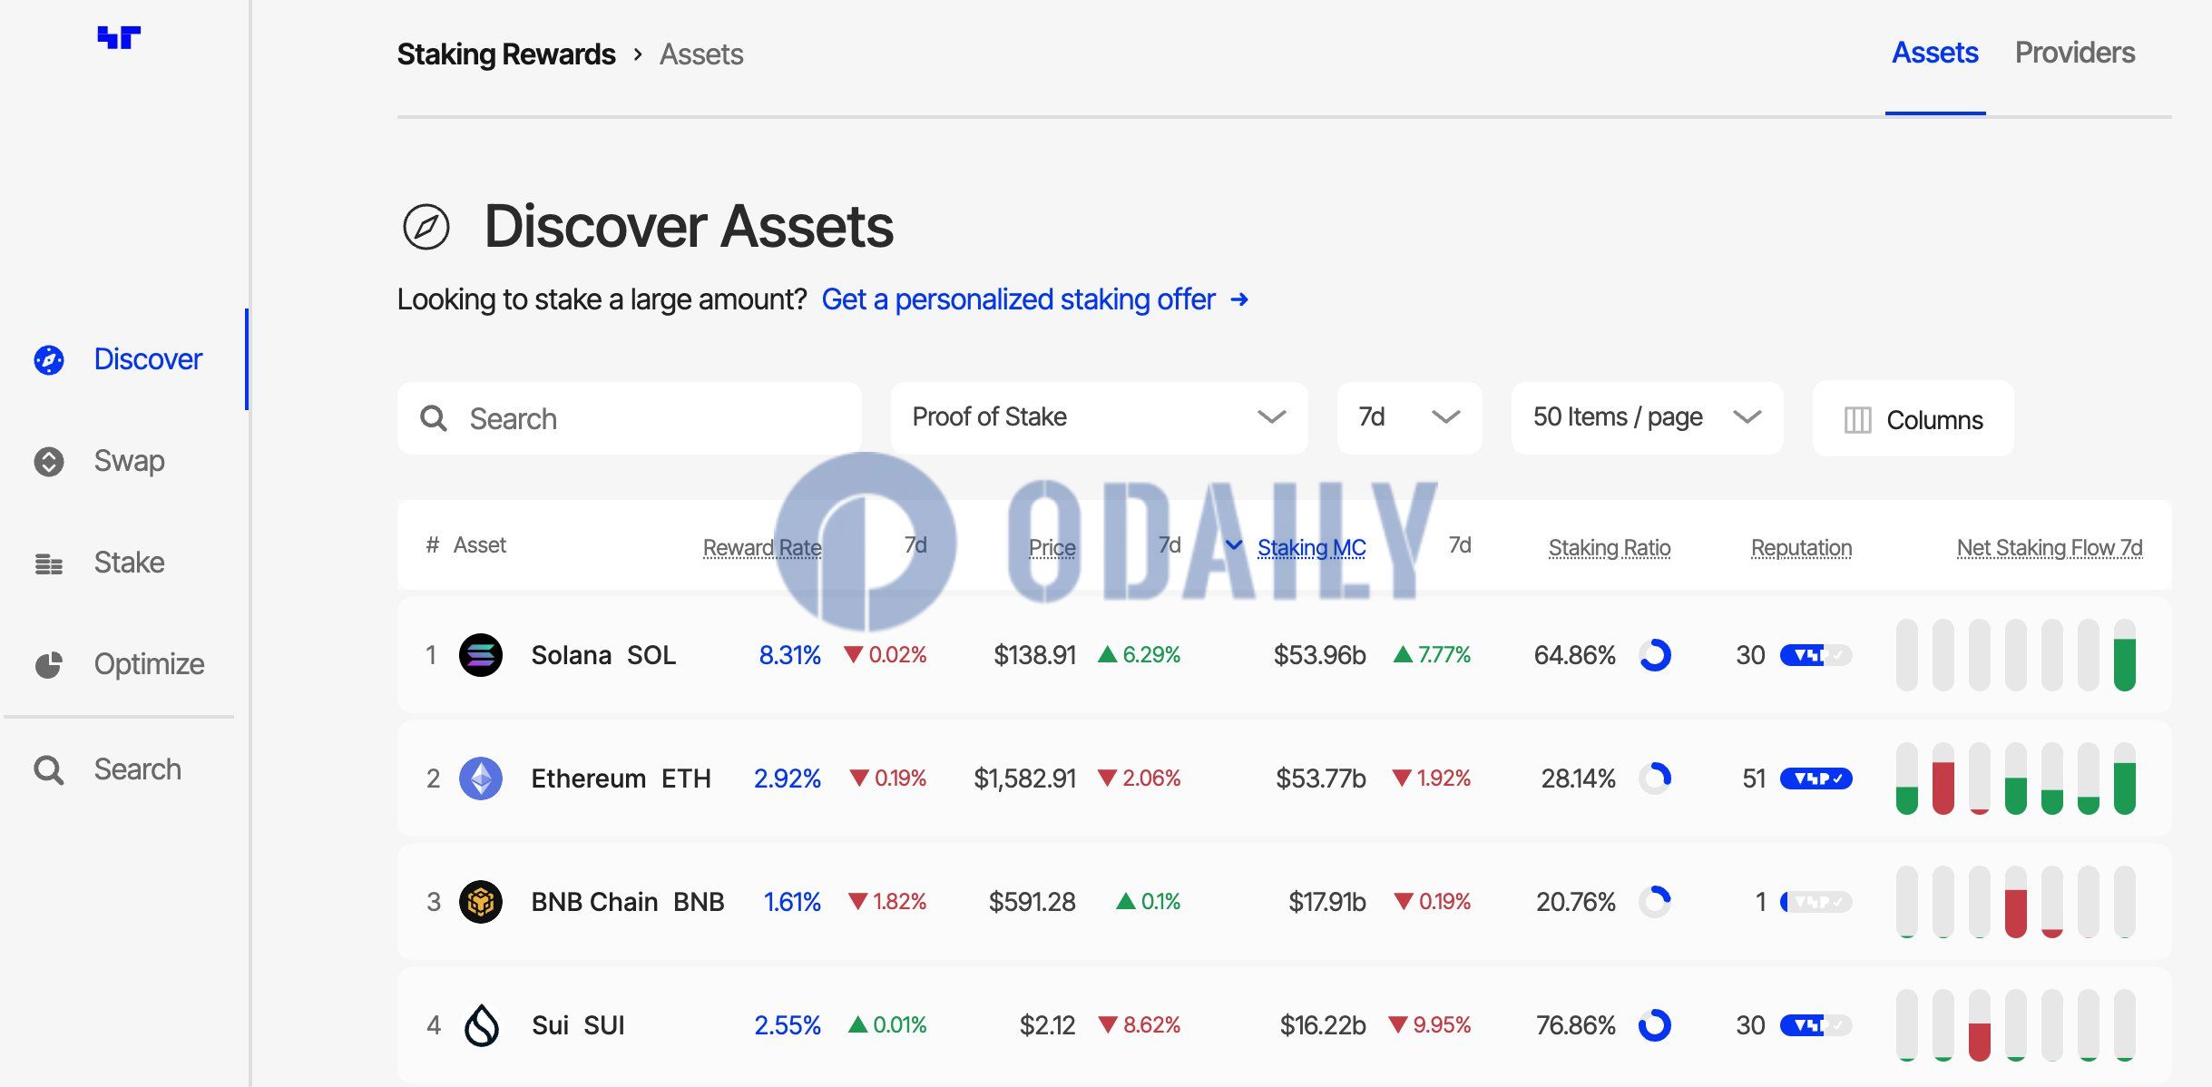Open the 50 Items / page dropdown
The image size is (2212, 1087).
[1647, 417]
